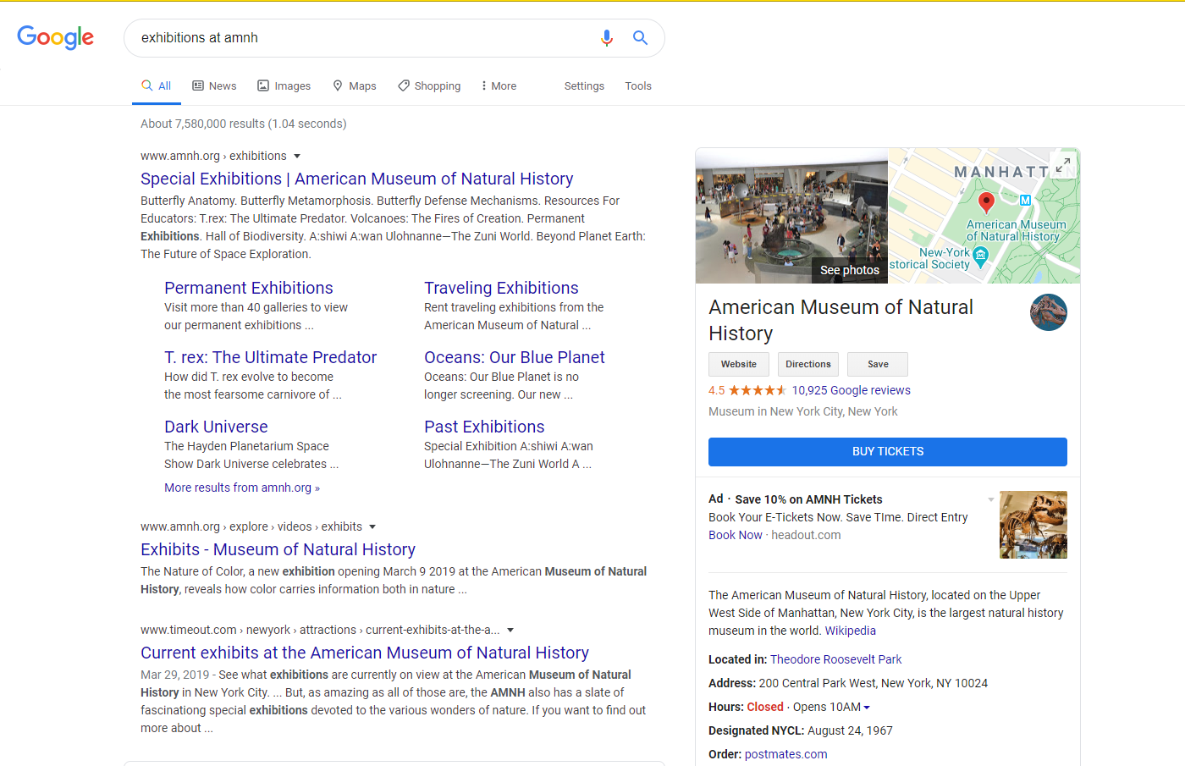Open Oceans: Our Blue Planet link

(515, 357)
